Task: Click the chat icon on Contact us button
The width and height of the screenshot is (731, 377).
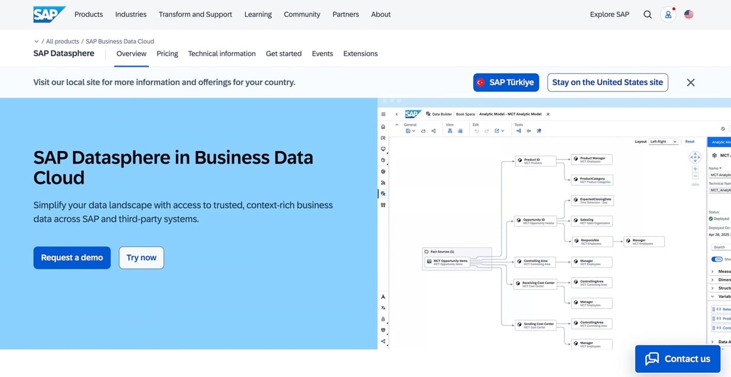Action: 652,359
